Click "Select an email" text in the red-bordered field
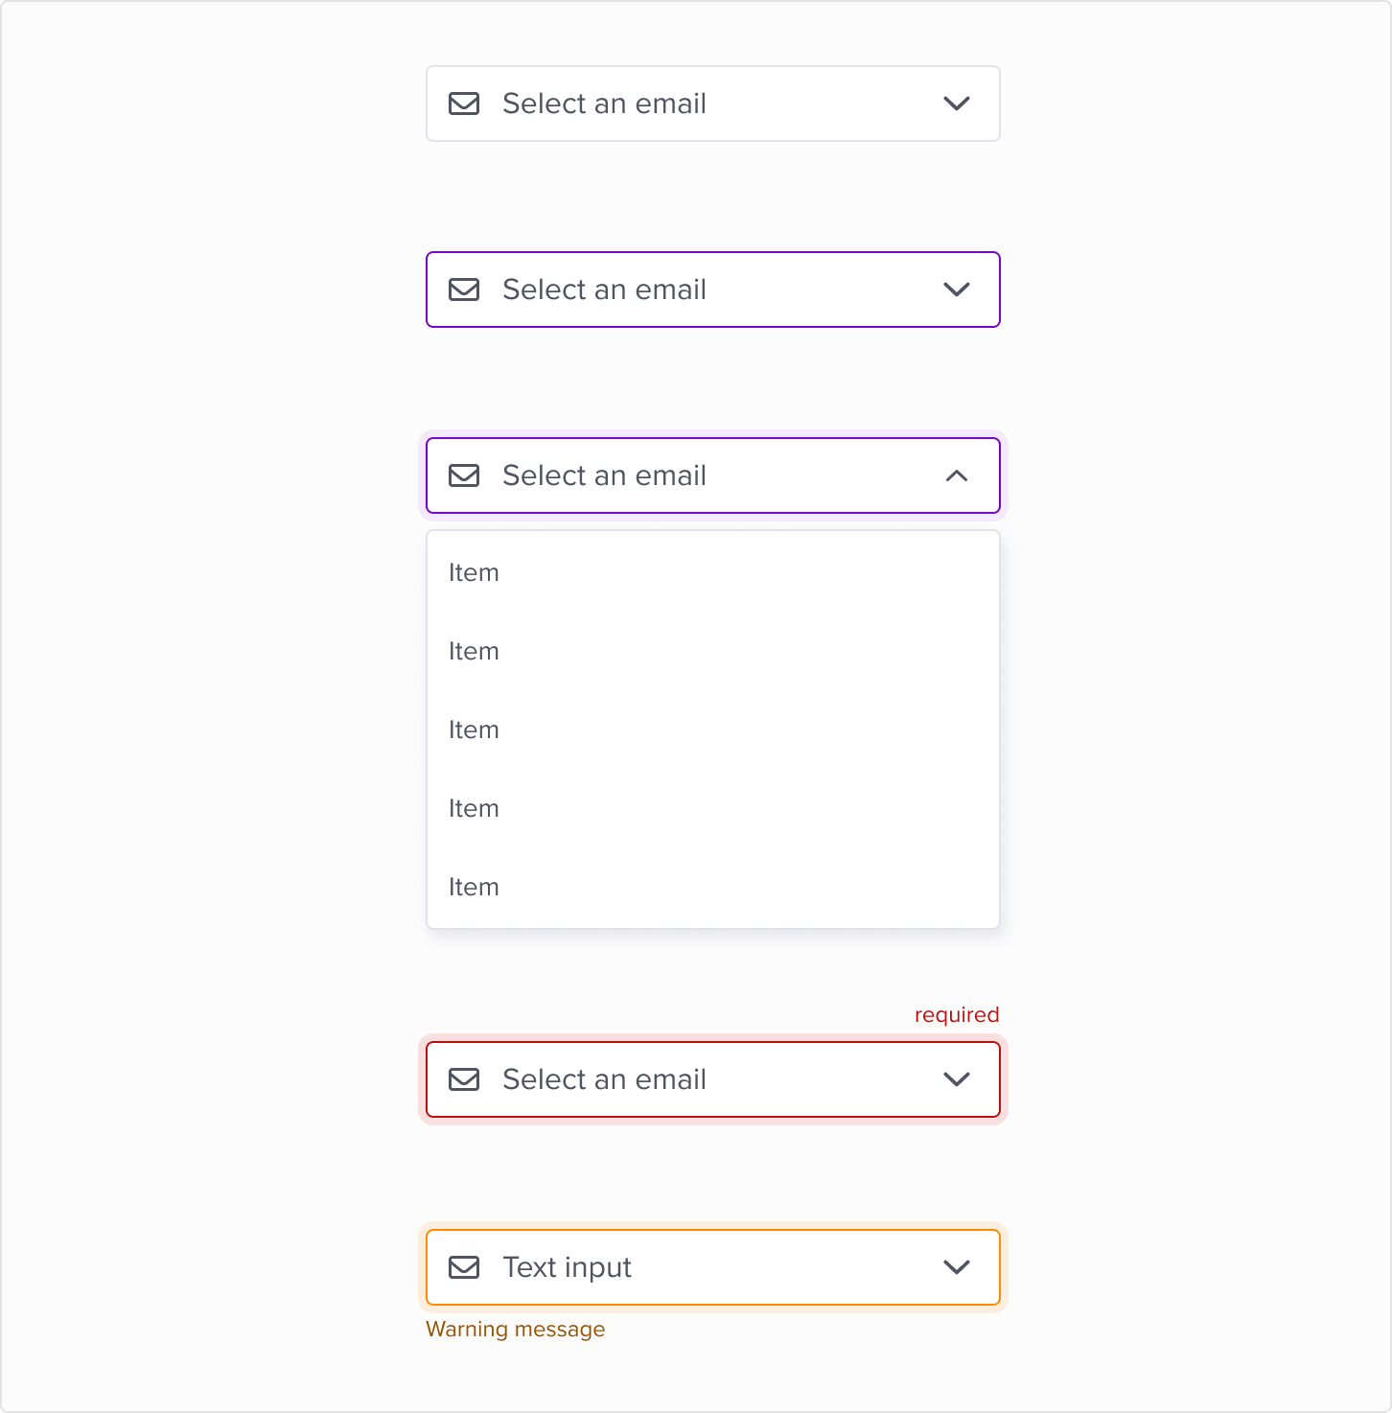1392x1413 pixels. (604, 1079)
